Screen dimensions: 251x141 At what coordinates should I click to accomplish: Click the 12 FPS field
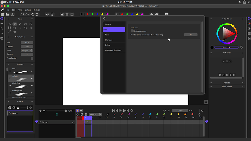180,110
